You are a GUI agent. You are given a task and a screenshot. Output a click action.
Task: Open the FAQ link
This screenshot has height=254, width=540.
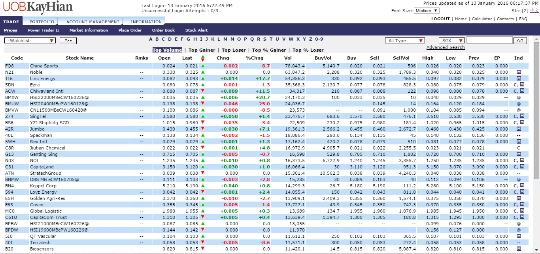click(523, 19)
